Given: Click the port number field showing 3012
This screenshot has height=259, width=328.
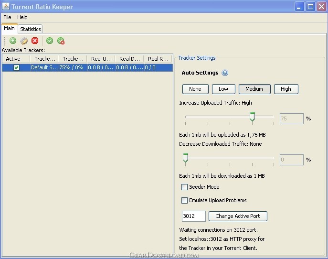Looking at the screenshot, I should coord(194,216).
